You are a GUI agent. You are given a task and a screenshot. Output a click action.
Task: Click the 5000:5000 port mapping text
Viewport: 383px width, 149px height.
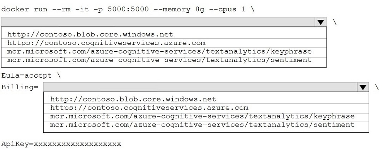[x=128, y=9]
